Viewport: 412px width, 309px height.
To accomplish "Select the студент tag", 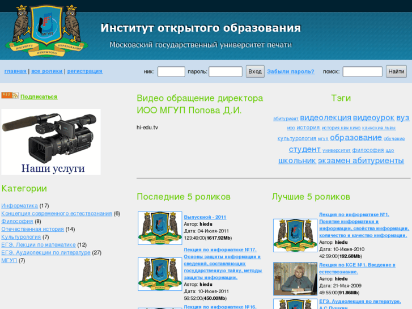I will tap(304, 149).
